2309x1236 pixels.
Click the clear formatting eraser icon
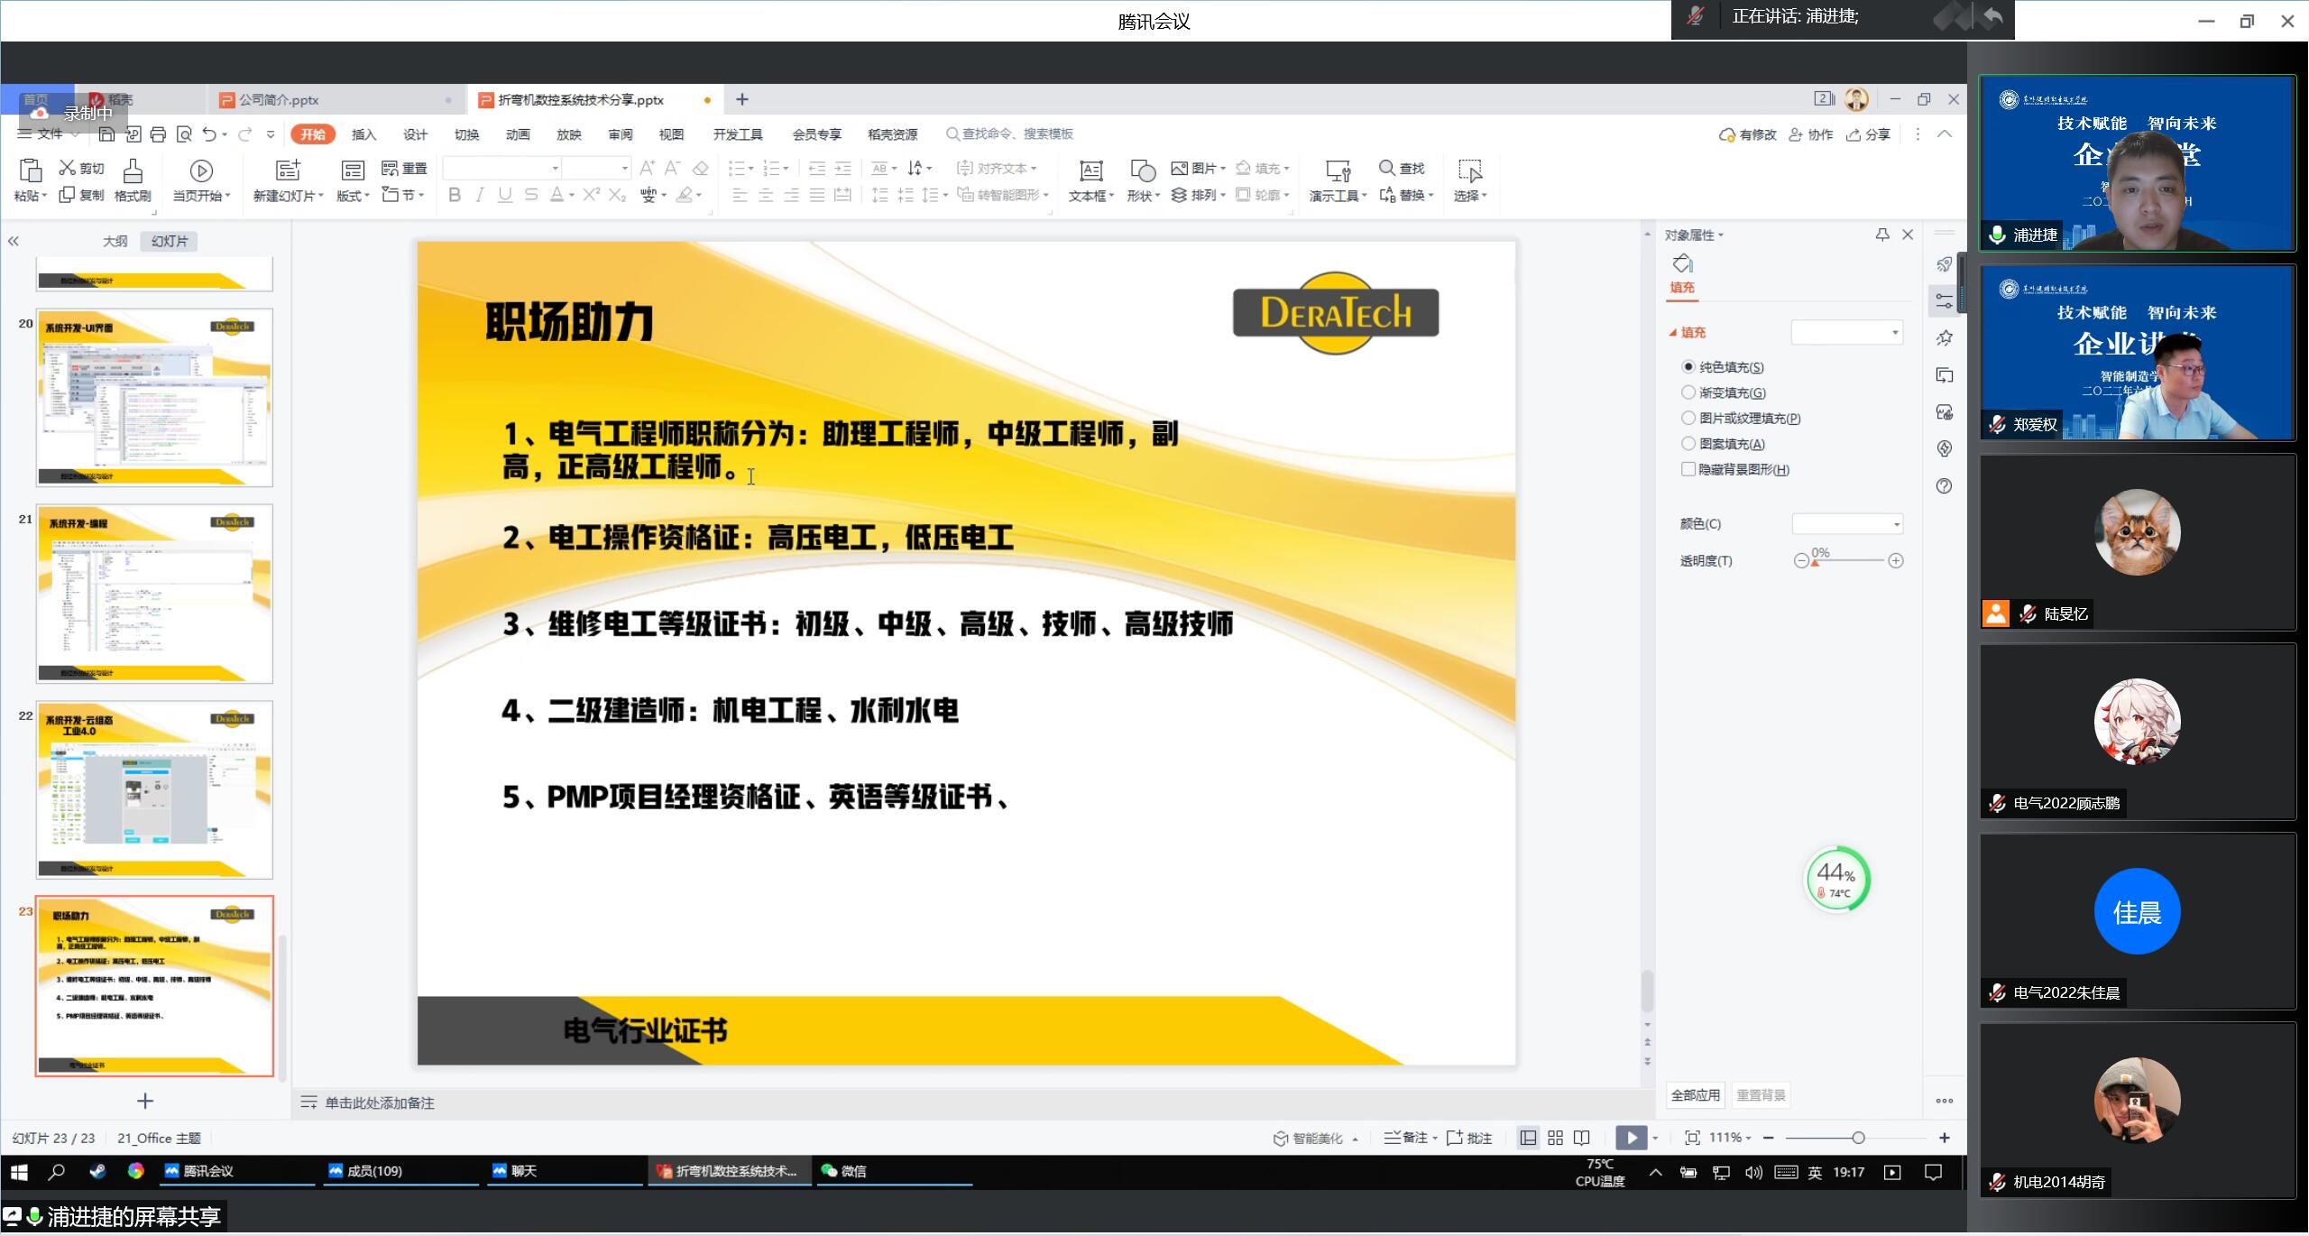[x=700, y=168]
